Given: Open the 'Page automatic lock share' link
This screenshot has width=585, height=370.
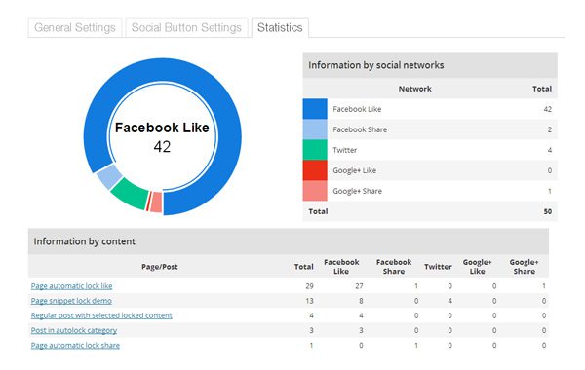Looking at the screenshot, I should pos(75,345).
